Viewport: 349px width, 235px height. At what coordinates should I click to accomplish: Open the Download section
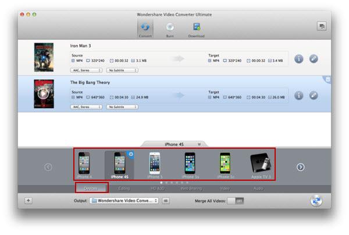[197, 30]
